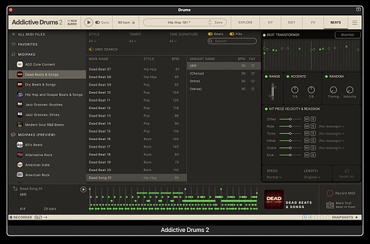The width and height of the screenshot is (370, 244).
Task: Toggle the Random section enable dot
Action: pos(326,76)
